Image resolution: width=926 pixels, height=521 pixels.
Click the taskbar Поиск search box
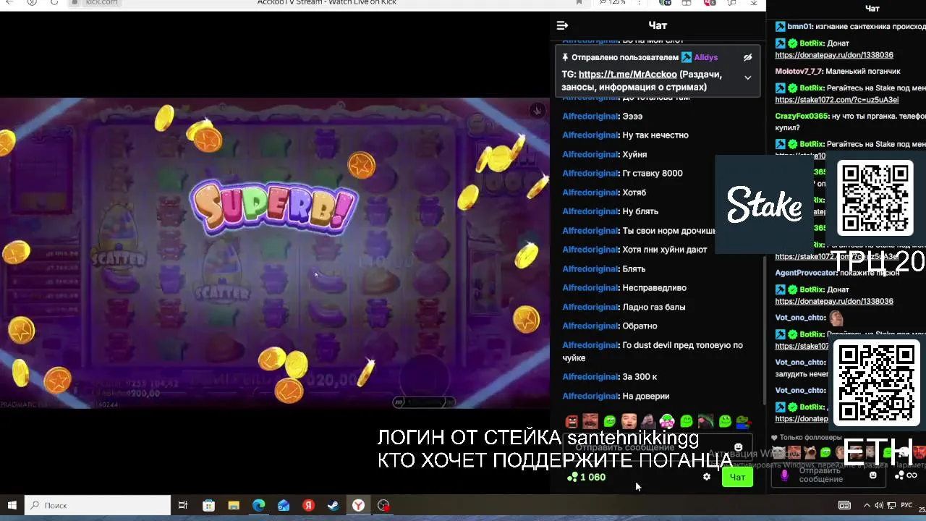coord(98,505)
